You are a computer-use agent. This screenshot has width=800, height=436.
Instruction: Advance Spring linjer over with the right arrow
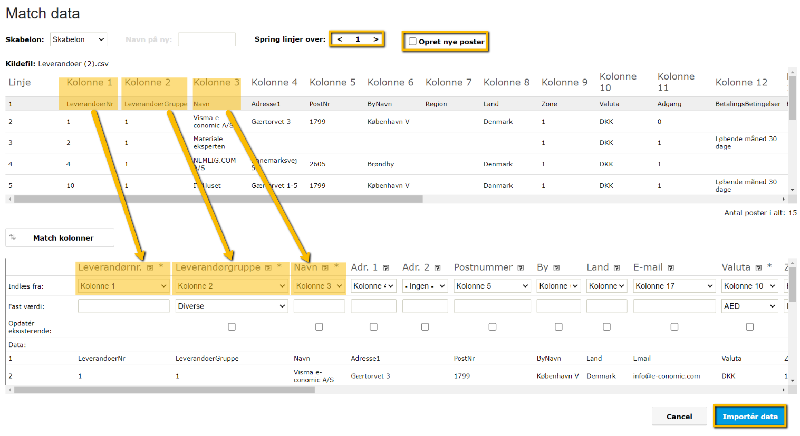click(375, 39)
